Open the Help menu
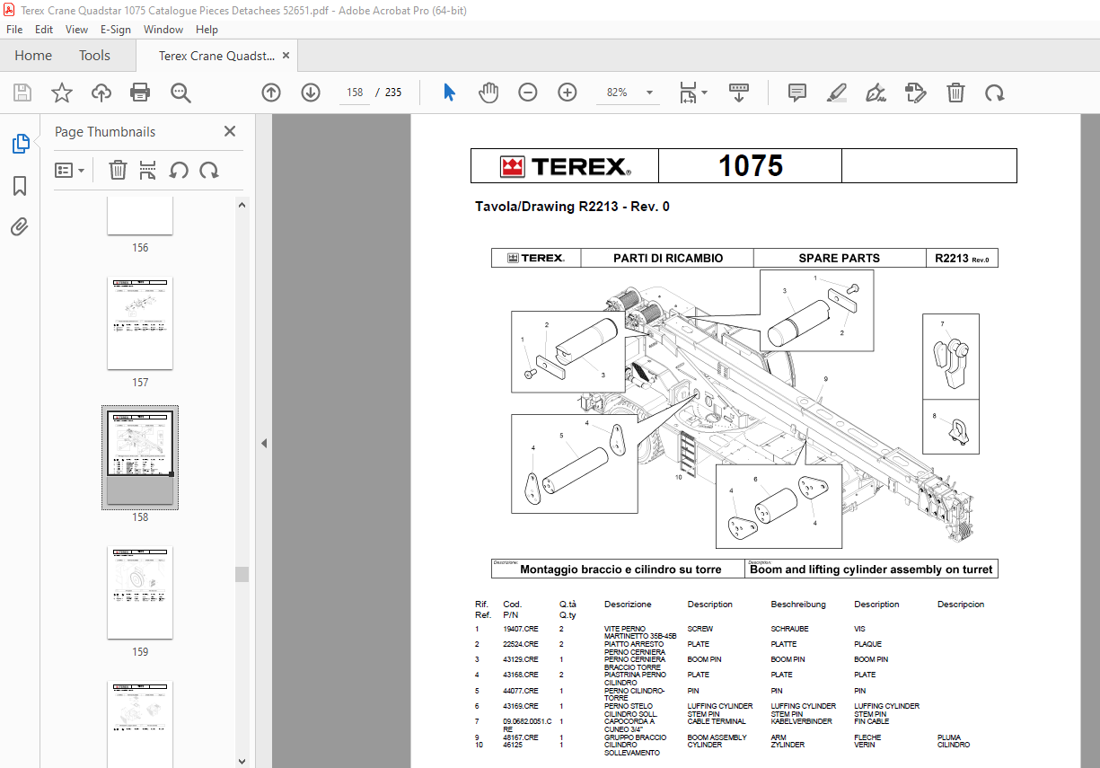 (x=207, y=30)
